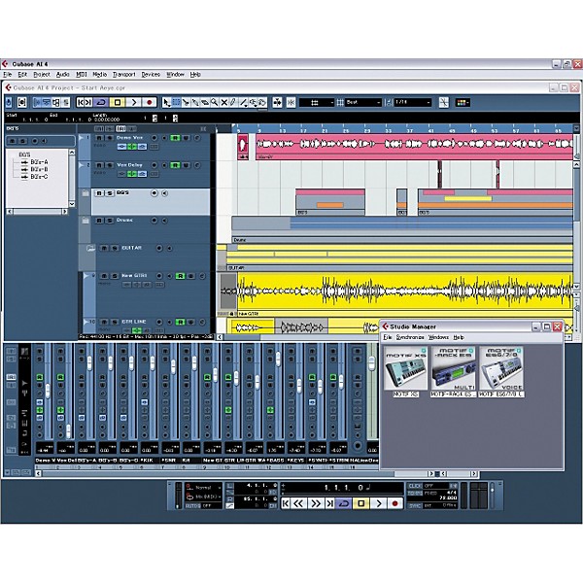Select the Mute (X) tool
583x583 pixels.
pos(224,102)
